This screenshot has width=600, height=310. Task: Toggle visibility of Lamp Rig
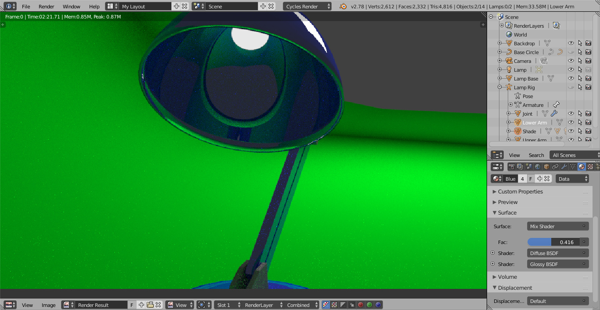pyautogui.click(x=571, y=87)
